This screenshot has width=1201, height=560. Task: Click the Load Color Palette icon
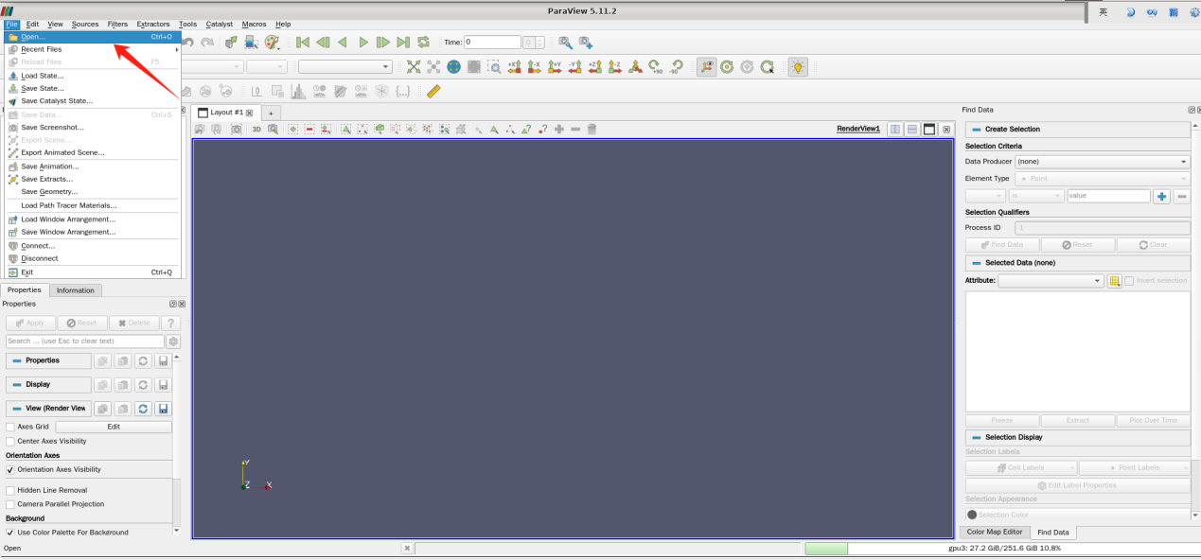[x=272, y=43]
